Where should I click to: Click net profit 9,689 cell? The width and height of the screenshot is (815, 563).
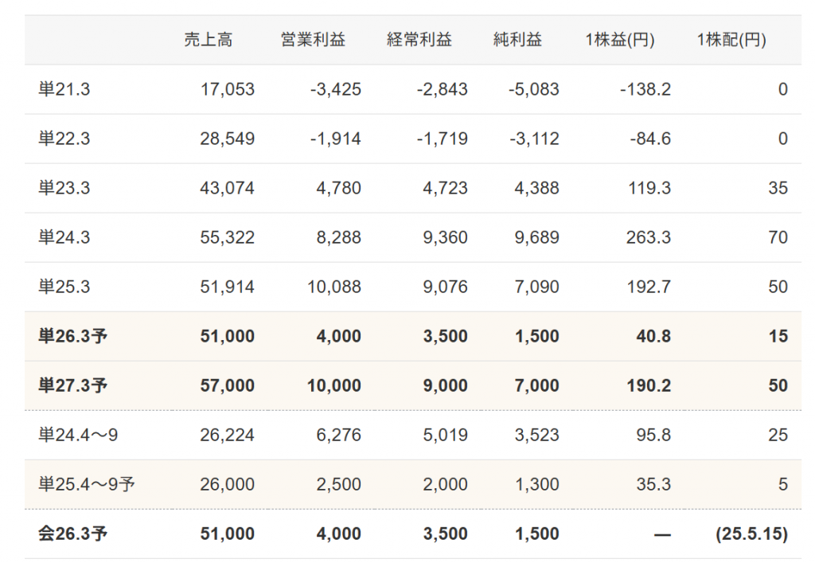pyautogui.click(x=537, y=237)
